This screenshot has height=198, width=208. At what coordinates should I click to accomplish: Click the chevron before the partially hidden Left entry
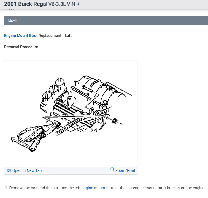click(6, 10)
